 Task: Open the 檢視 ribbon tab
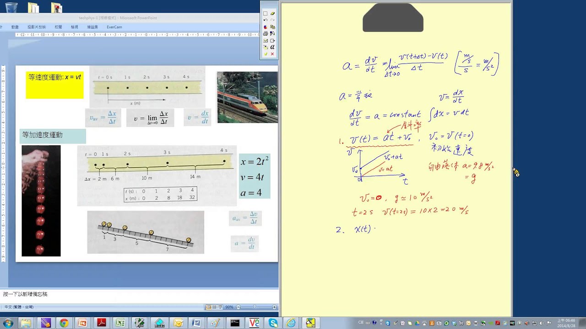[74, 27]
